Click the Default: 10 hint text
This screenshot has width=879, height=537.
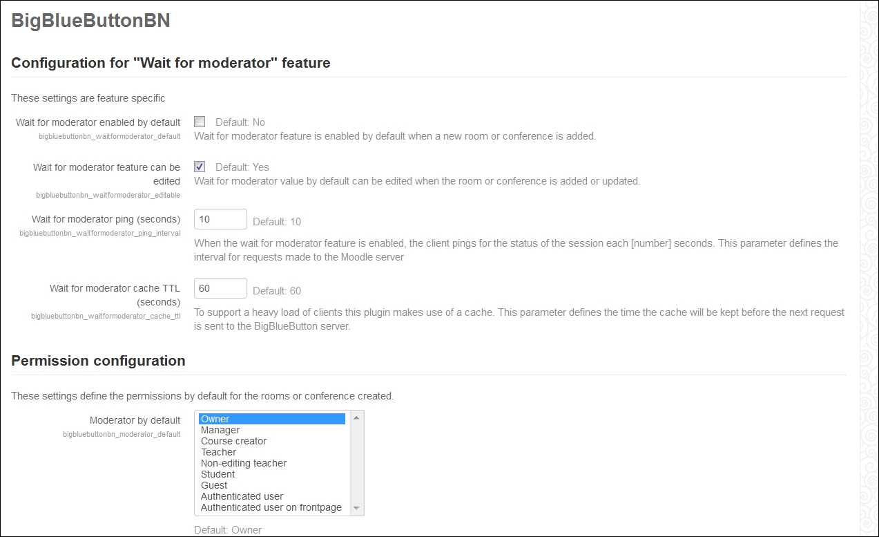coord(277,222)
